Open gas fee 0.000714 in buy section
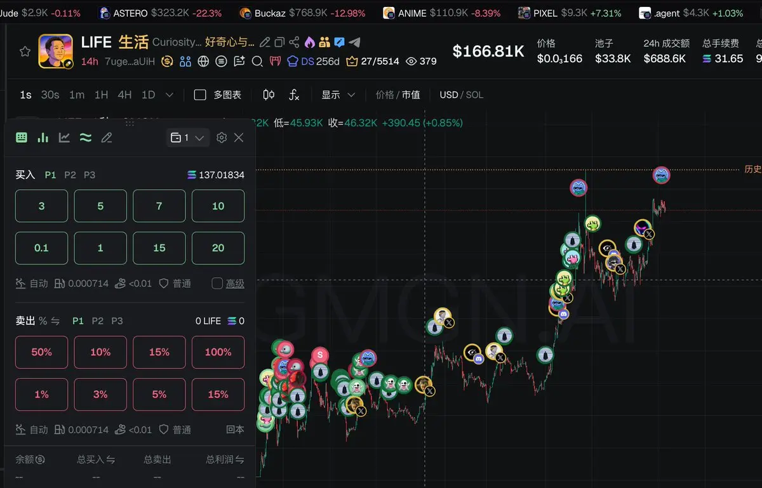The height and width of the screenshot is (488, 762). click(x=81, y=284)
